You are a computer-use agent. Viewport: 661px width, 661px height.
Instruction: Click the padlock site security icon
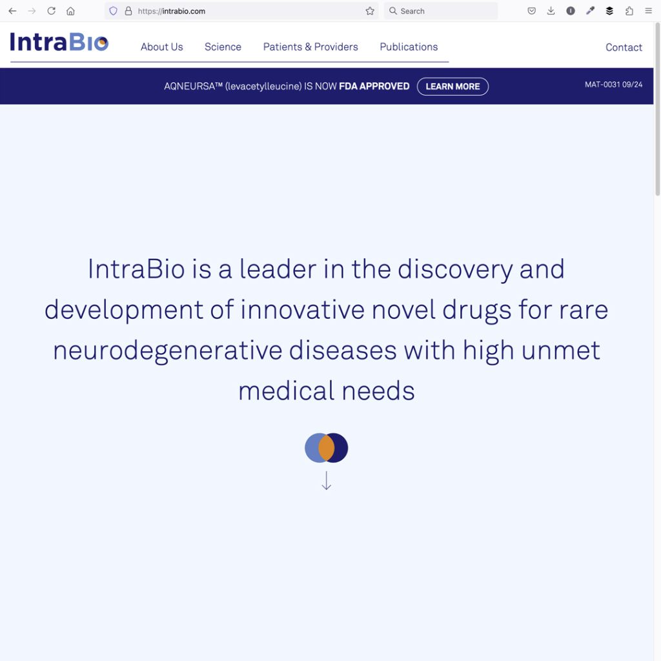coord(128,11)
